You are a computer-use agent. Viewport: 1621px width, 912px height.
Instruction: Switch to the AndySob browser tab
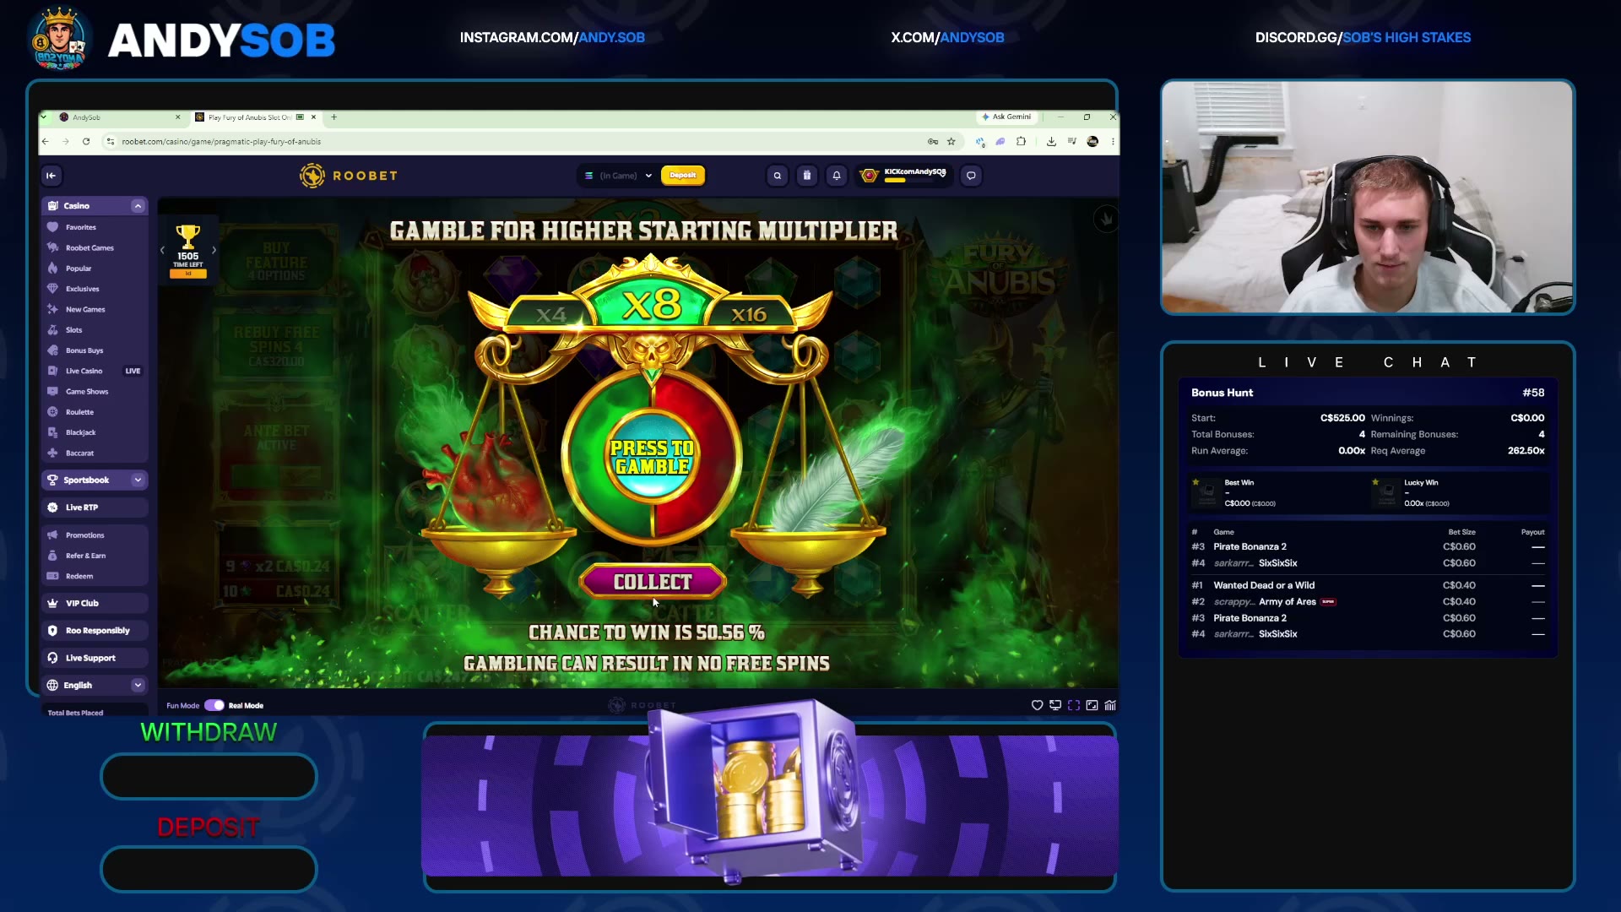[119, 117]
